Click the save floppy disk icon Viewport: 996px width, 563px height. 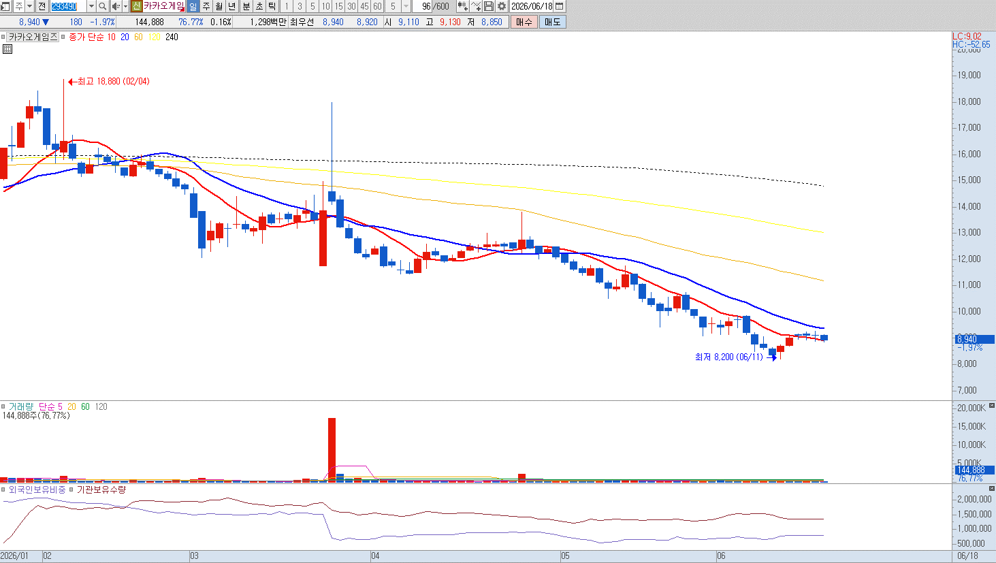pos(489,6)
